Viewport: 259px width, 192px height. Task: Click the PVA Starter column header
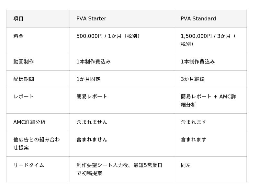[x=122, y=18]
